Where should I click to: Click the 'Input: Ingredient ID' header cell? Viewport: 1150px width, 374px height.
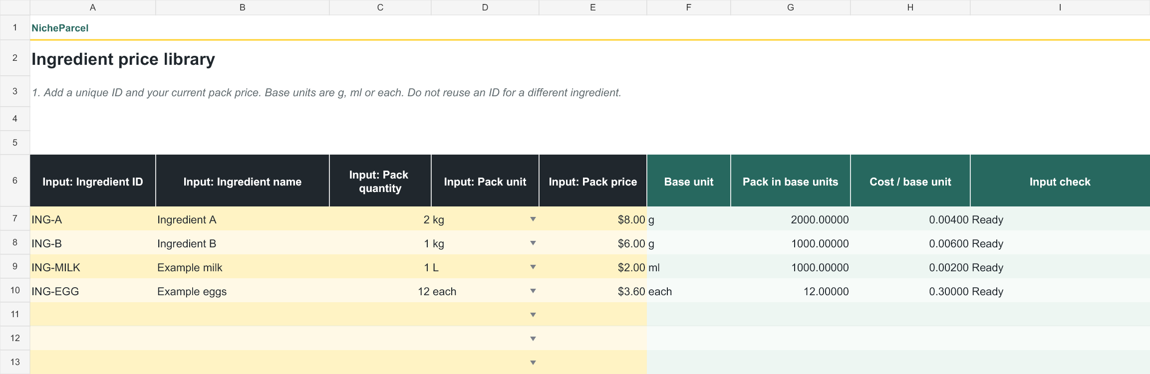coord(93,181)
